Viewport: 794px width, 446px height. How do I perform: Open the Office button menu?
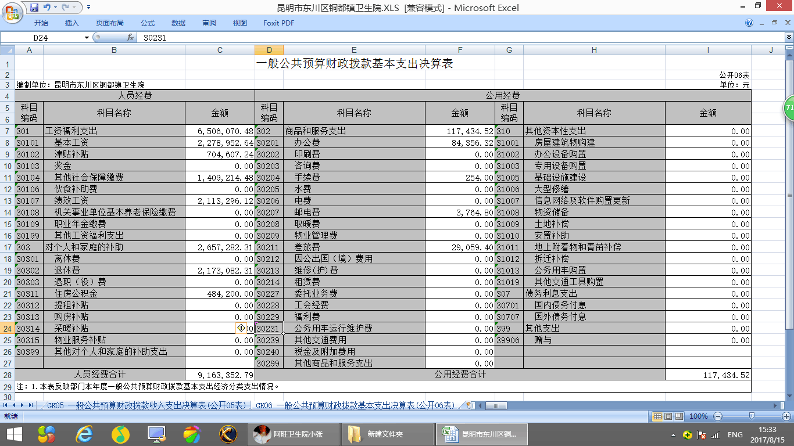tap(13, 12)
